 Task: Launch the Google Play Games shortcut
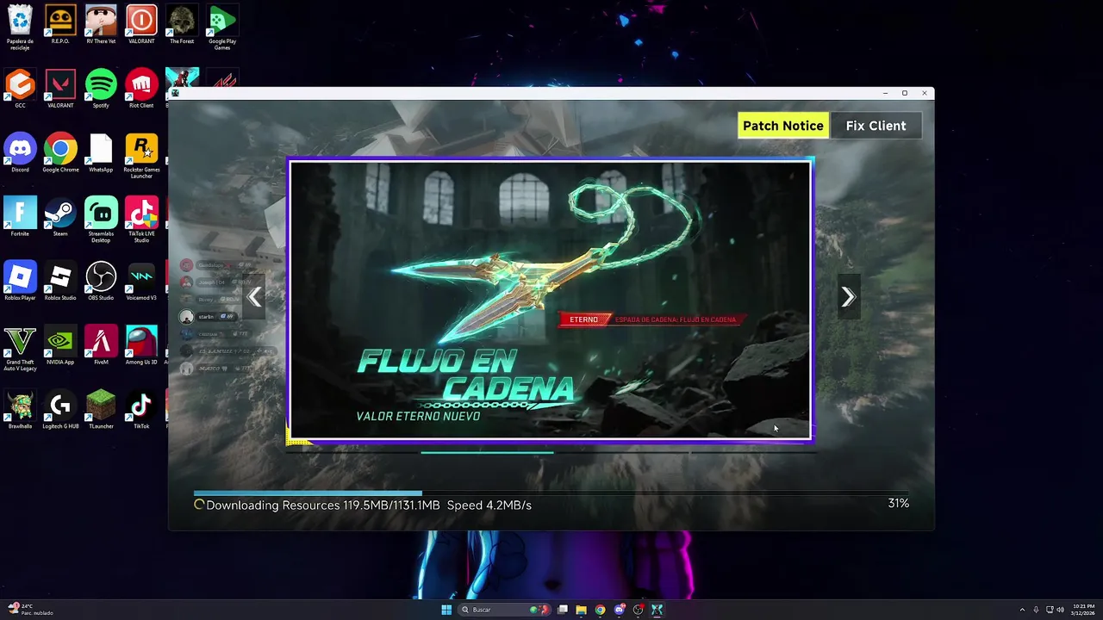[222, 26]
